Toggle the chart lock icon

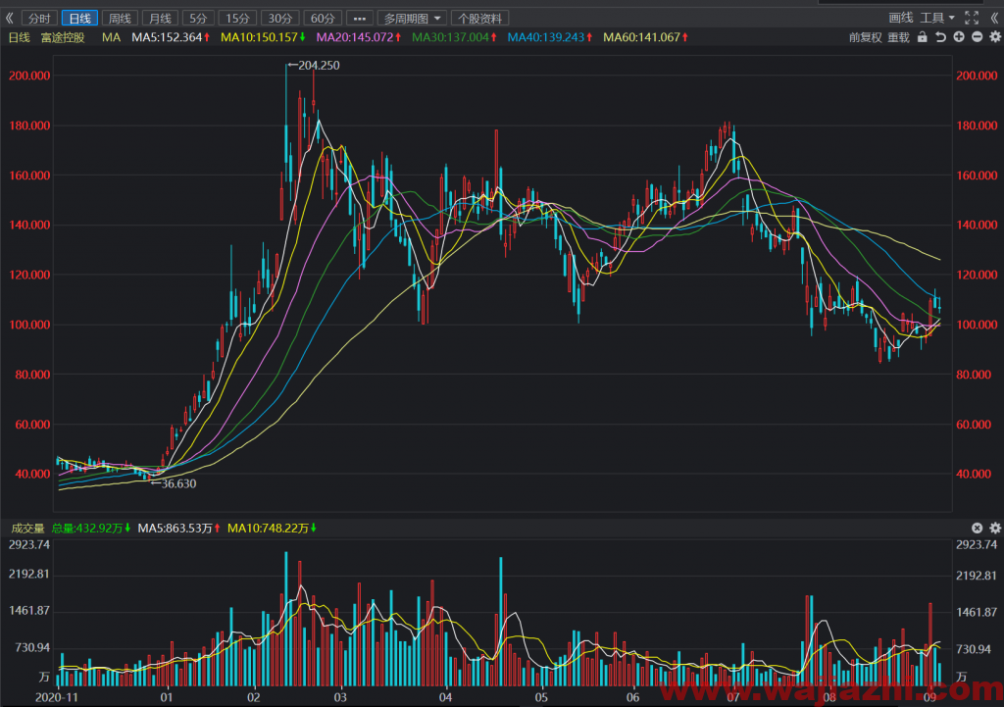click(x=922, y=37)
